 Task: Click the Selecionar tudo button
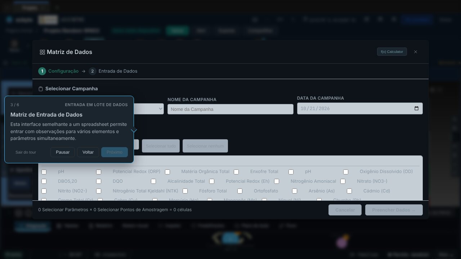click(x=161, y=146)
